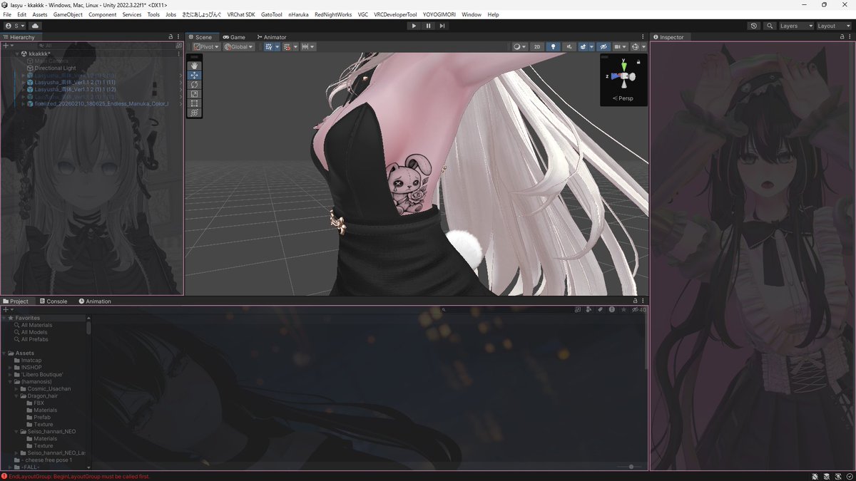
Task: Select Cosmic_Usachan folder
Action: click(49, 389)
